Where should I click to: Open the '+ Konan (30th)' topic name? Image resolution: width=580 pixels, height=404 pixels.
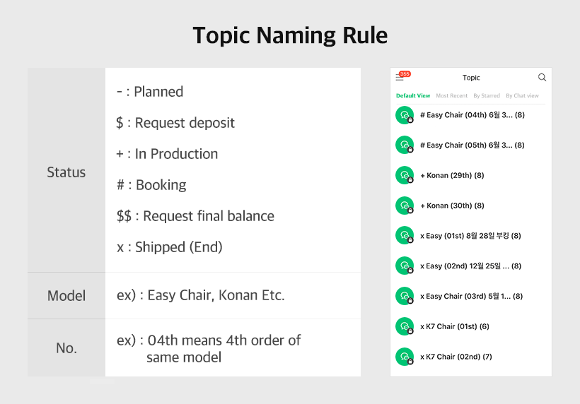click(451, 206)
